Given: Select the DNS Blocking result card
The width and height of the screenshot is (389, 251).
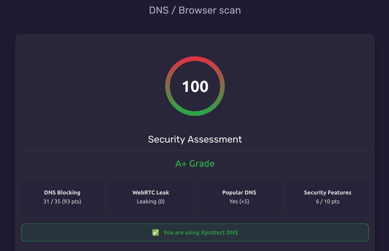Looking at the screenshot, I should pyautogui.click(x=62, y=197).
